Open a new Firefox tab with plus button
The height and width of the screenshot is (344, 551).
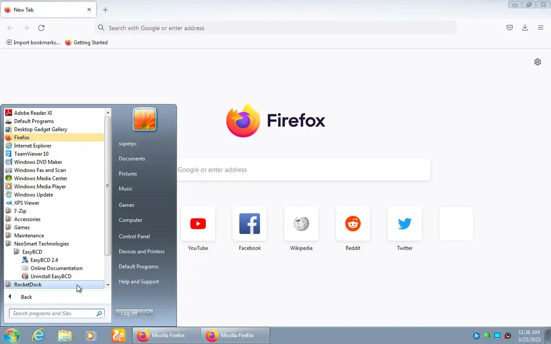pos(105,9)
